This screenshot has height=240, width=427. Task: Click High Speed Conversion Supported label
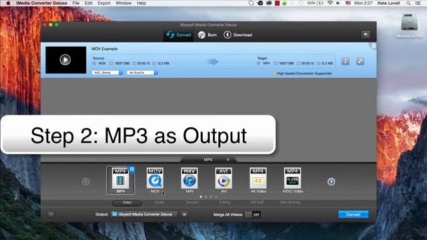(304, 73)
